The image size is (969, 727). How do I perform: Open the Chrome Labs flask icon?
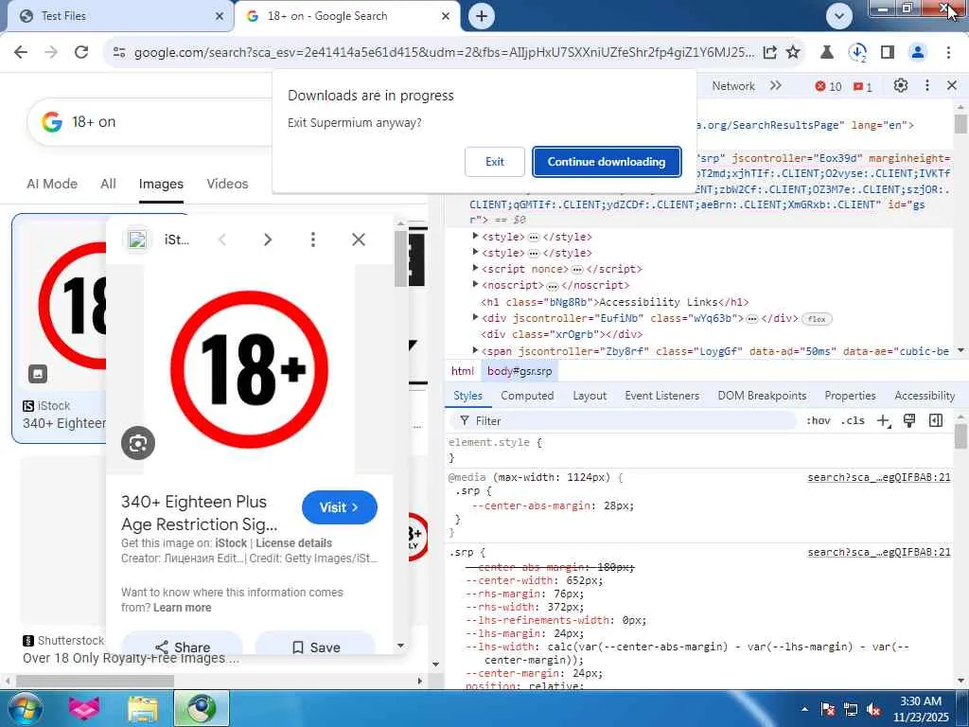[x=826, y=53]
